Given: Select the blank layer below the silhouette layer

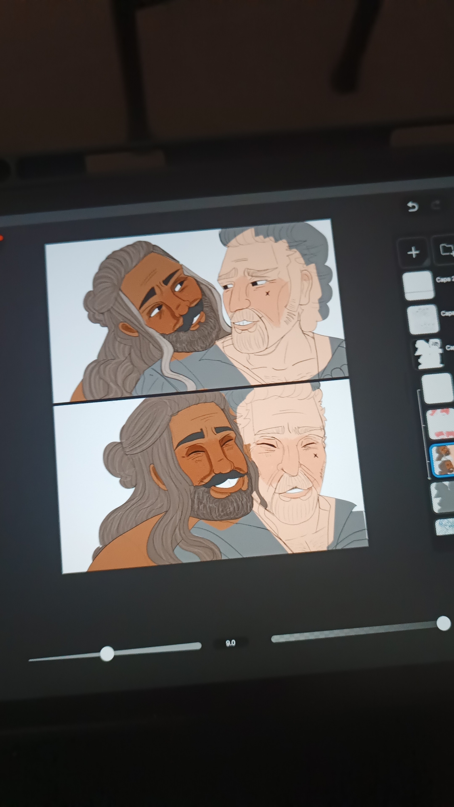Looking at the screenshot, I should [x=437, y=388].
